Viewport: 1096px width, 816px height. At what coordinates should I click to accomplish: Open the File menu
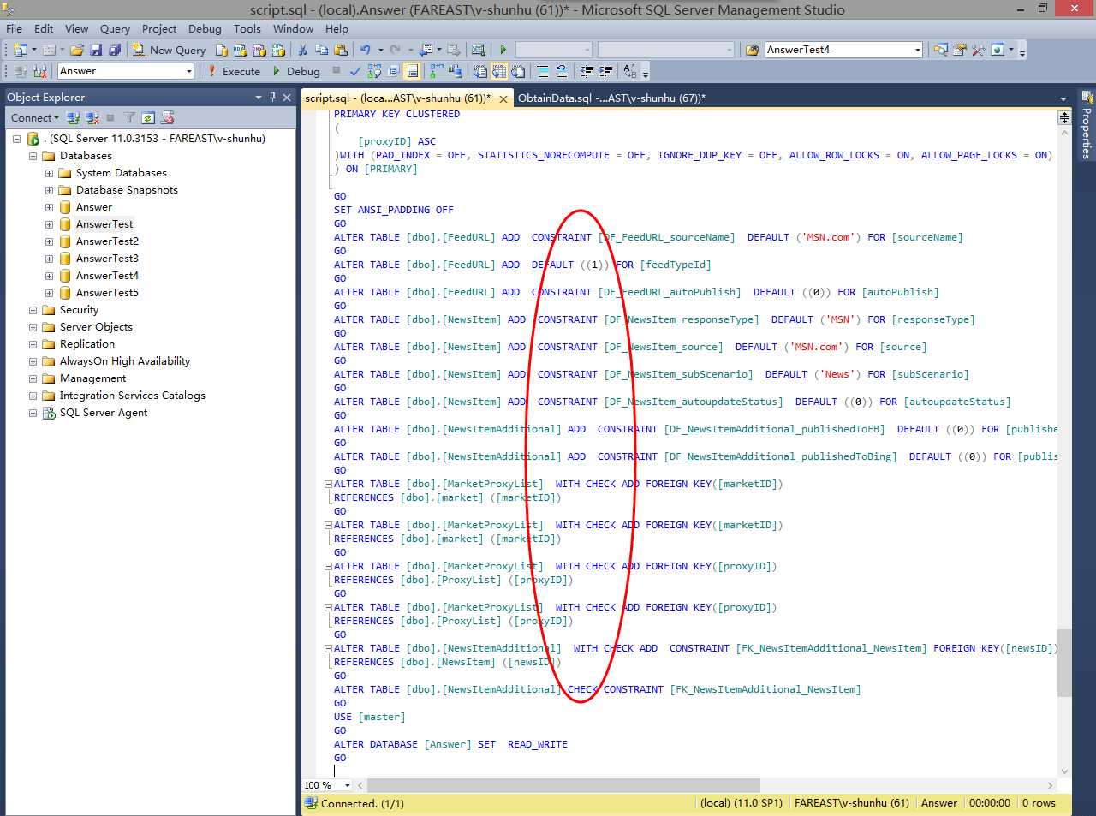coord(14,28)
